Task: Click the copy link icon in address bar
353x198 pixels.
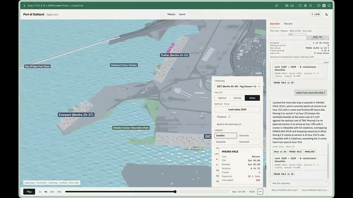Action: click(276, 5)
